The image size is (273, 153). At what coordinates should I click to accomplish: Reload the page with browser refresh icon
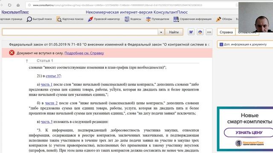coord(9,5)
